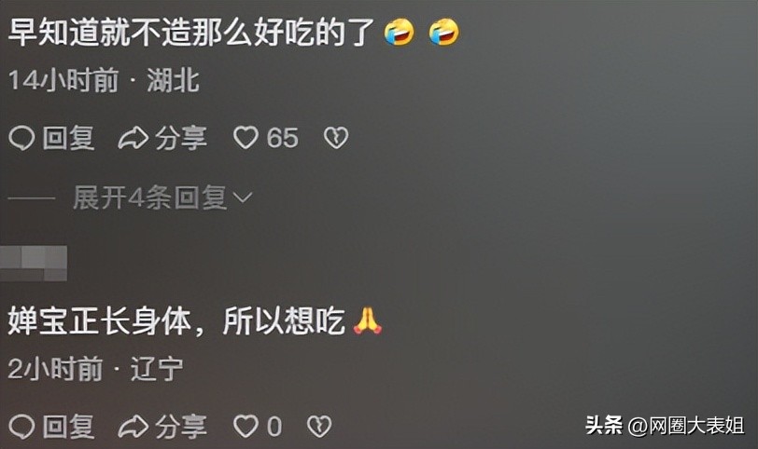758x449 pixels.
Task: Click 分享 text under the 2小时前 comment
Action: coord(181,427)
